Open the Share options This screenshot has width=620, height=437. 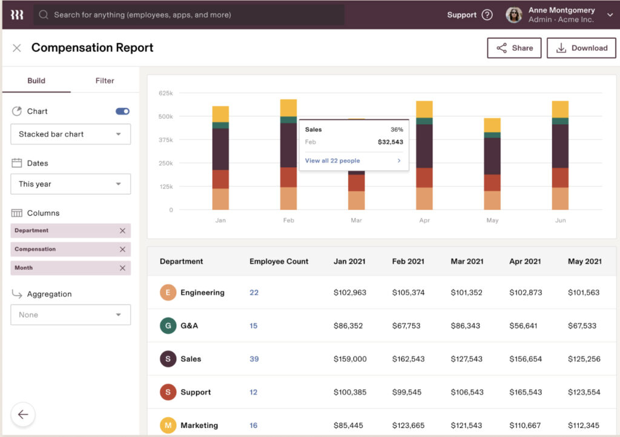[x=513, y=47]
